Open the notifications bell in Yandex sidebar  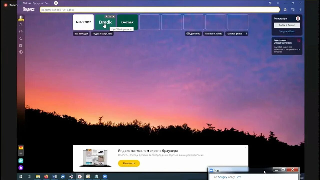click(21, 25)
